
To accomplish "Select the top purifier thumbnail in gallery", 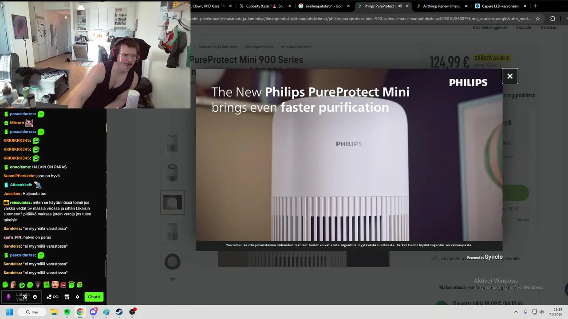I will pos(172,144).
